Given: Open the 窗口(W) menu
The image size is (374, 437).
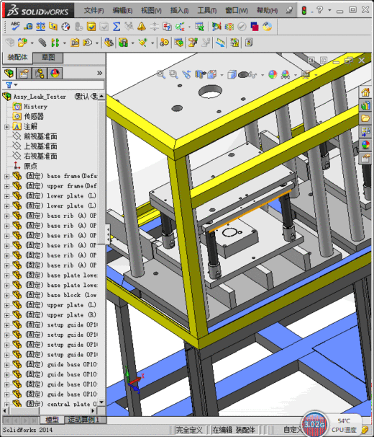Looking at the screenshot, I should [x=237, y=11].
